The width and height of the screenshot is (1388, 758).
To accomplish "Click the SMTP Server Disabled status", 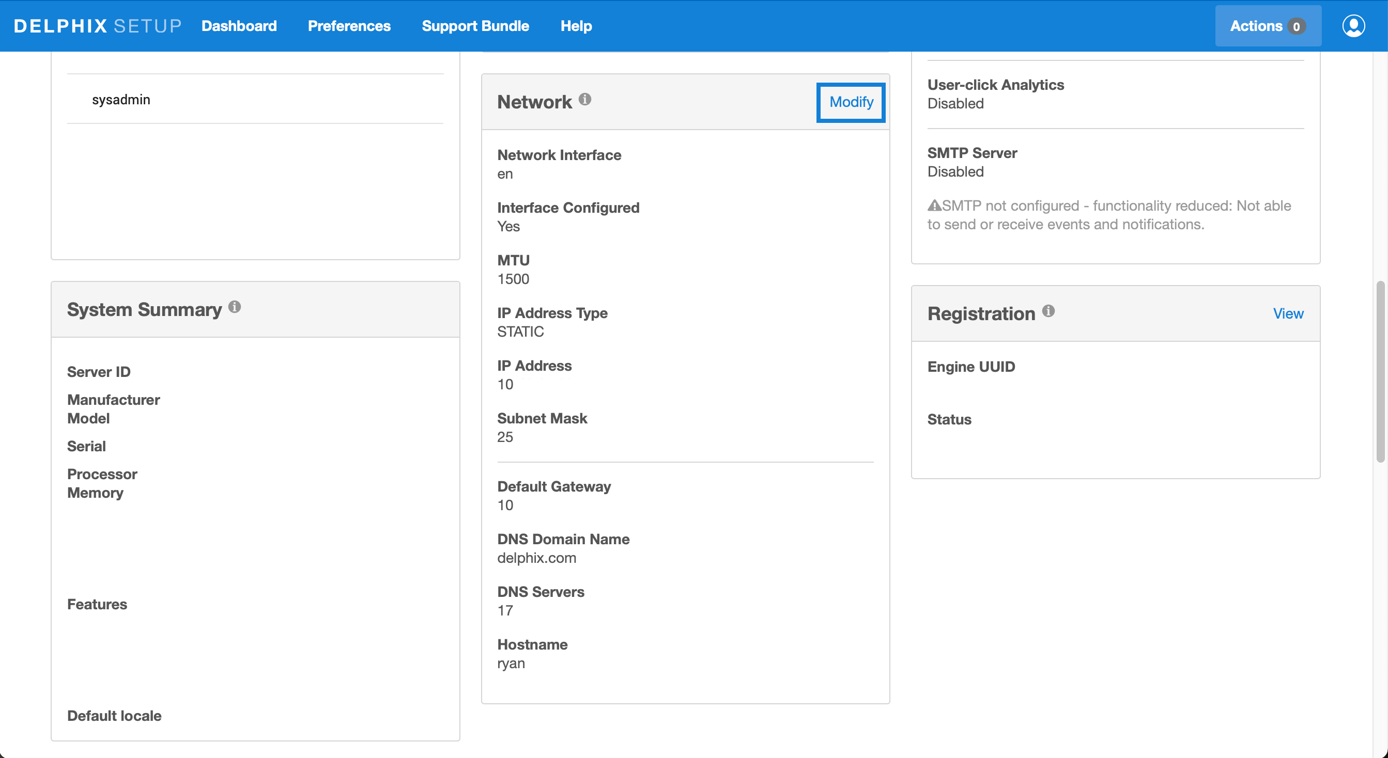I will [955, 172].
